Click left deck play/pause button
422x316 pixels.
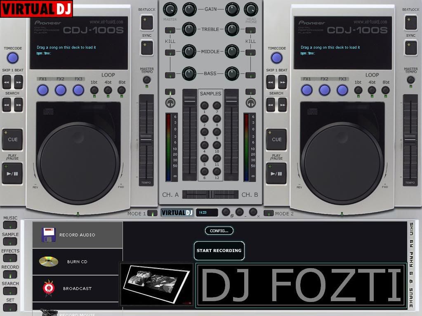pyautogui.click(x=12, y=174)
